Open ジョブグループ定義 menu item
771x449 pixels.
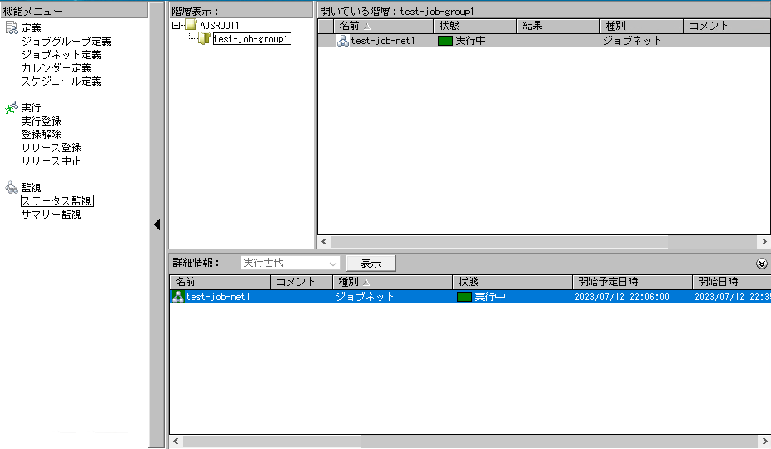(66, 42)
